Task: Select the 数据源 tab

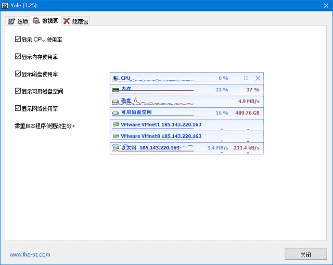Action: (46, 21)
